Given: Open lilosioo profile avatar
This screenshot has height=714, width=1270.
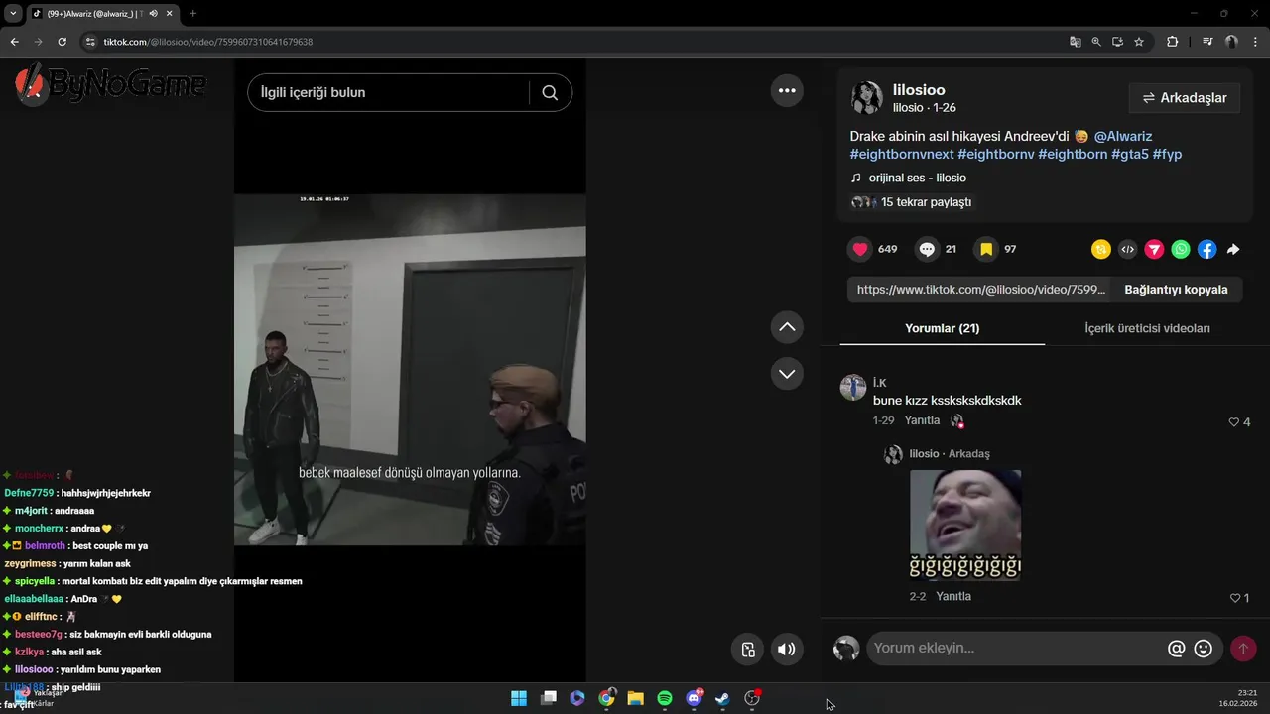Looking at the screenshot, I should pyautogui.click(x=867, y=97).
